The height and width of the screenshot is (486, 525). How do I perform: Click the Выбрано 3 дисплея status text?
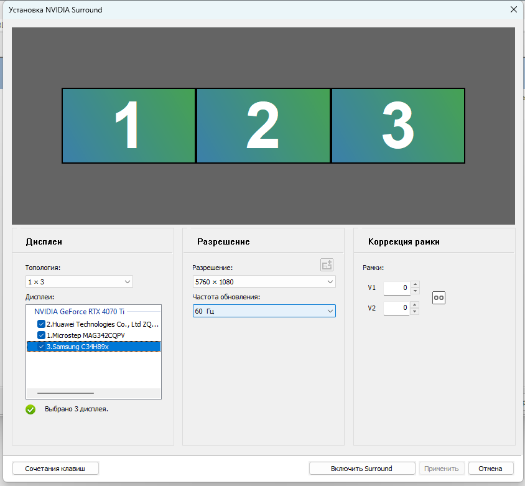77,409
